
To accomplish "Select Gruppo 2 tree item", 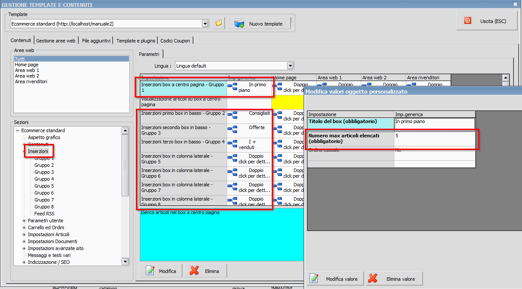I will point(44,165).
